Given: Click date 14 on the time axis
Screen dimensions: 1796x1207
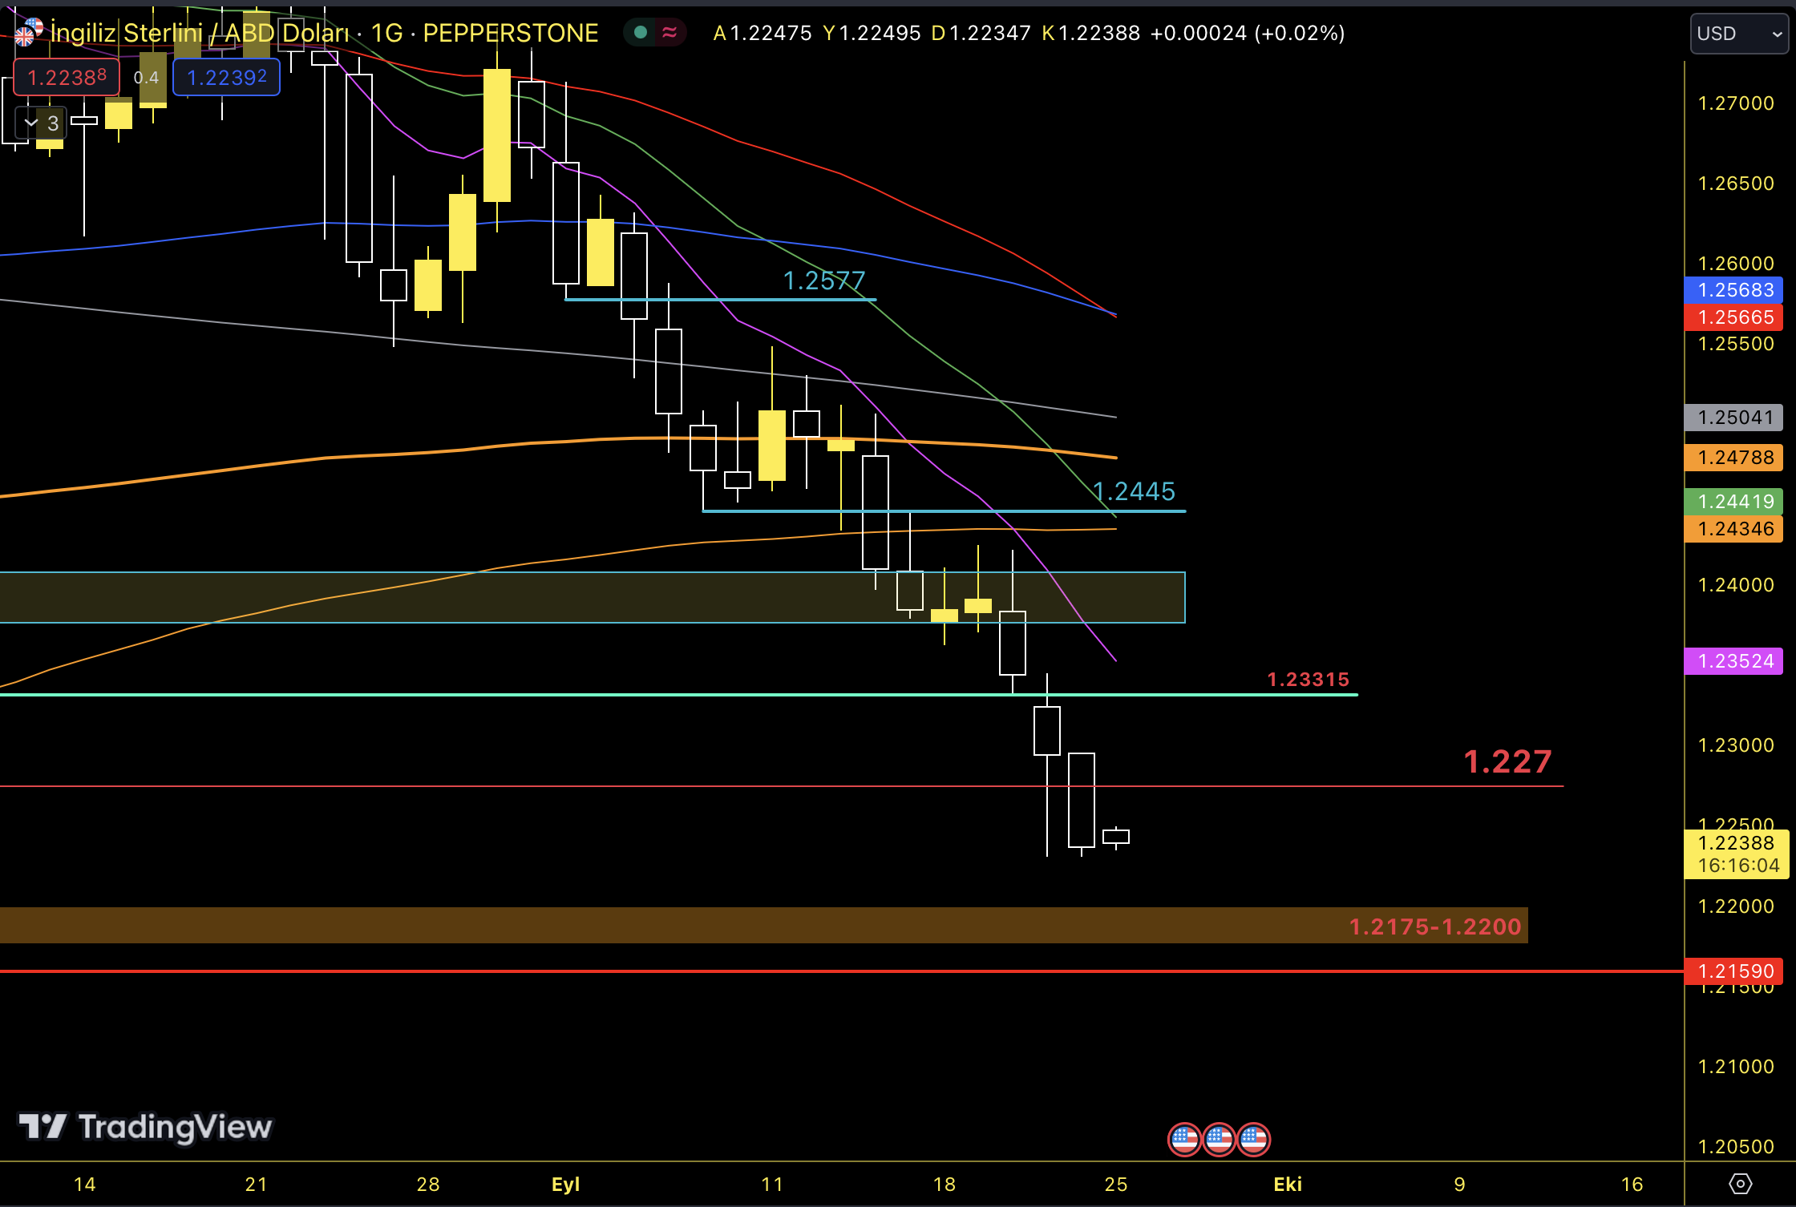Looking at the screenshot, I should point(84,1185).
